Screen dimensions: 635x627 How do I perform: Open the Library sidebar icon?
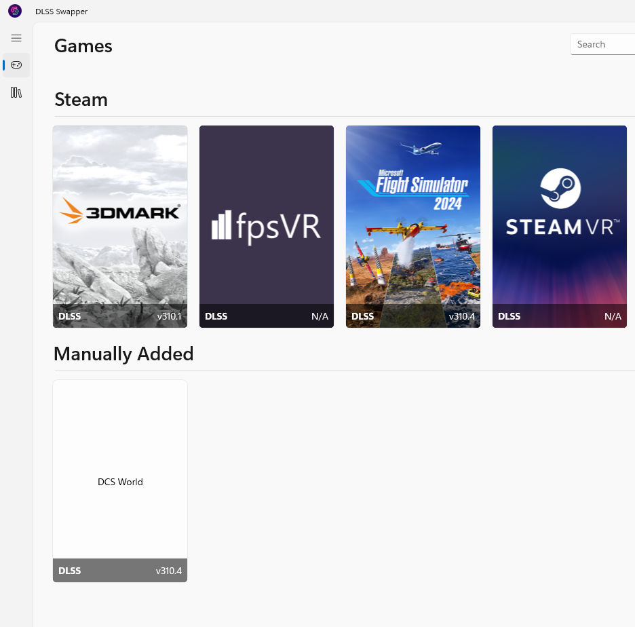(x=16, y=93)
